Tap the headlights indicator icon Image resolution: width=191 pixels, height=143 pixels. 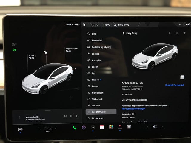(x=14, y=44)
